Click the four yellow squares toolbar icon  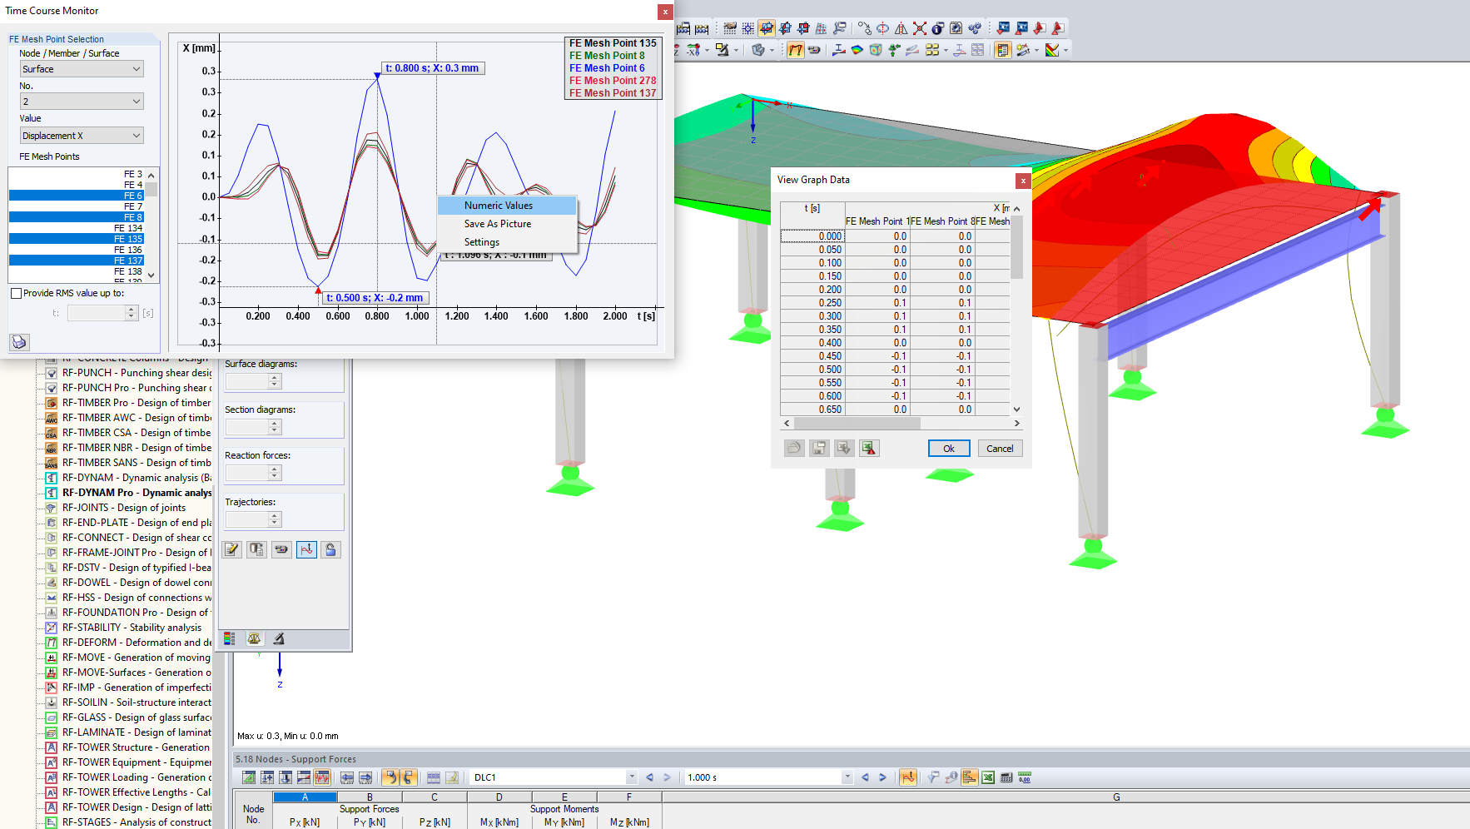coord(932,50)
